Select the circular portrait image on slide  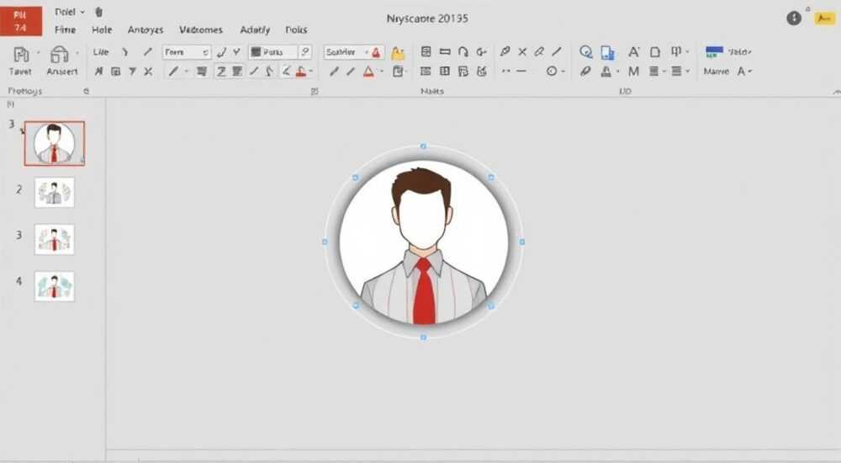point(424,242)
